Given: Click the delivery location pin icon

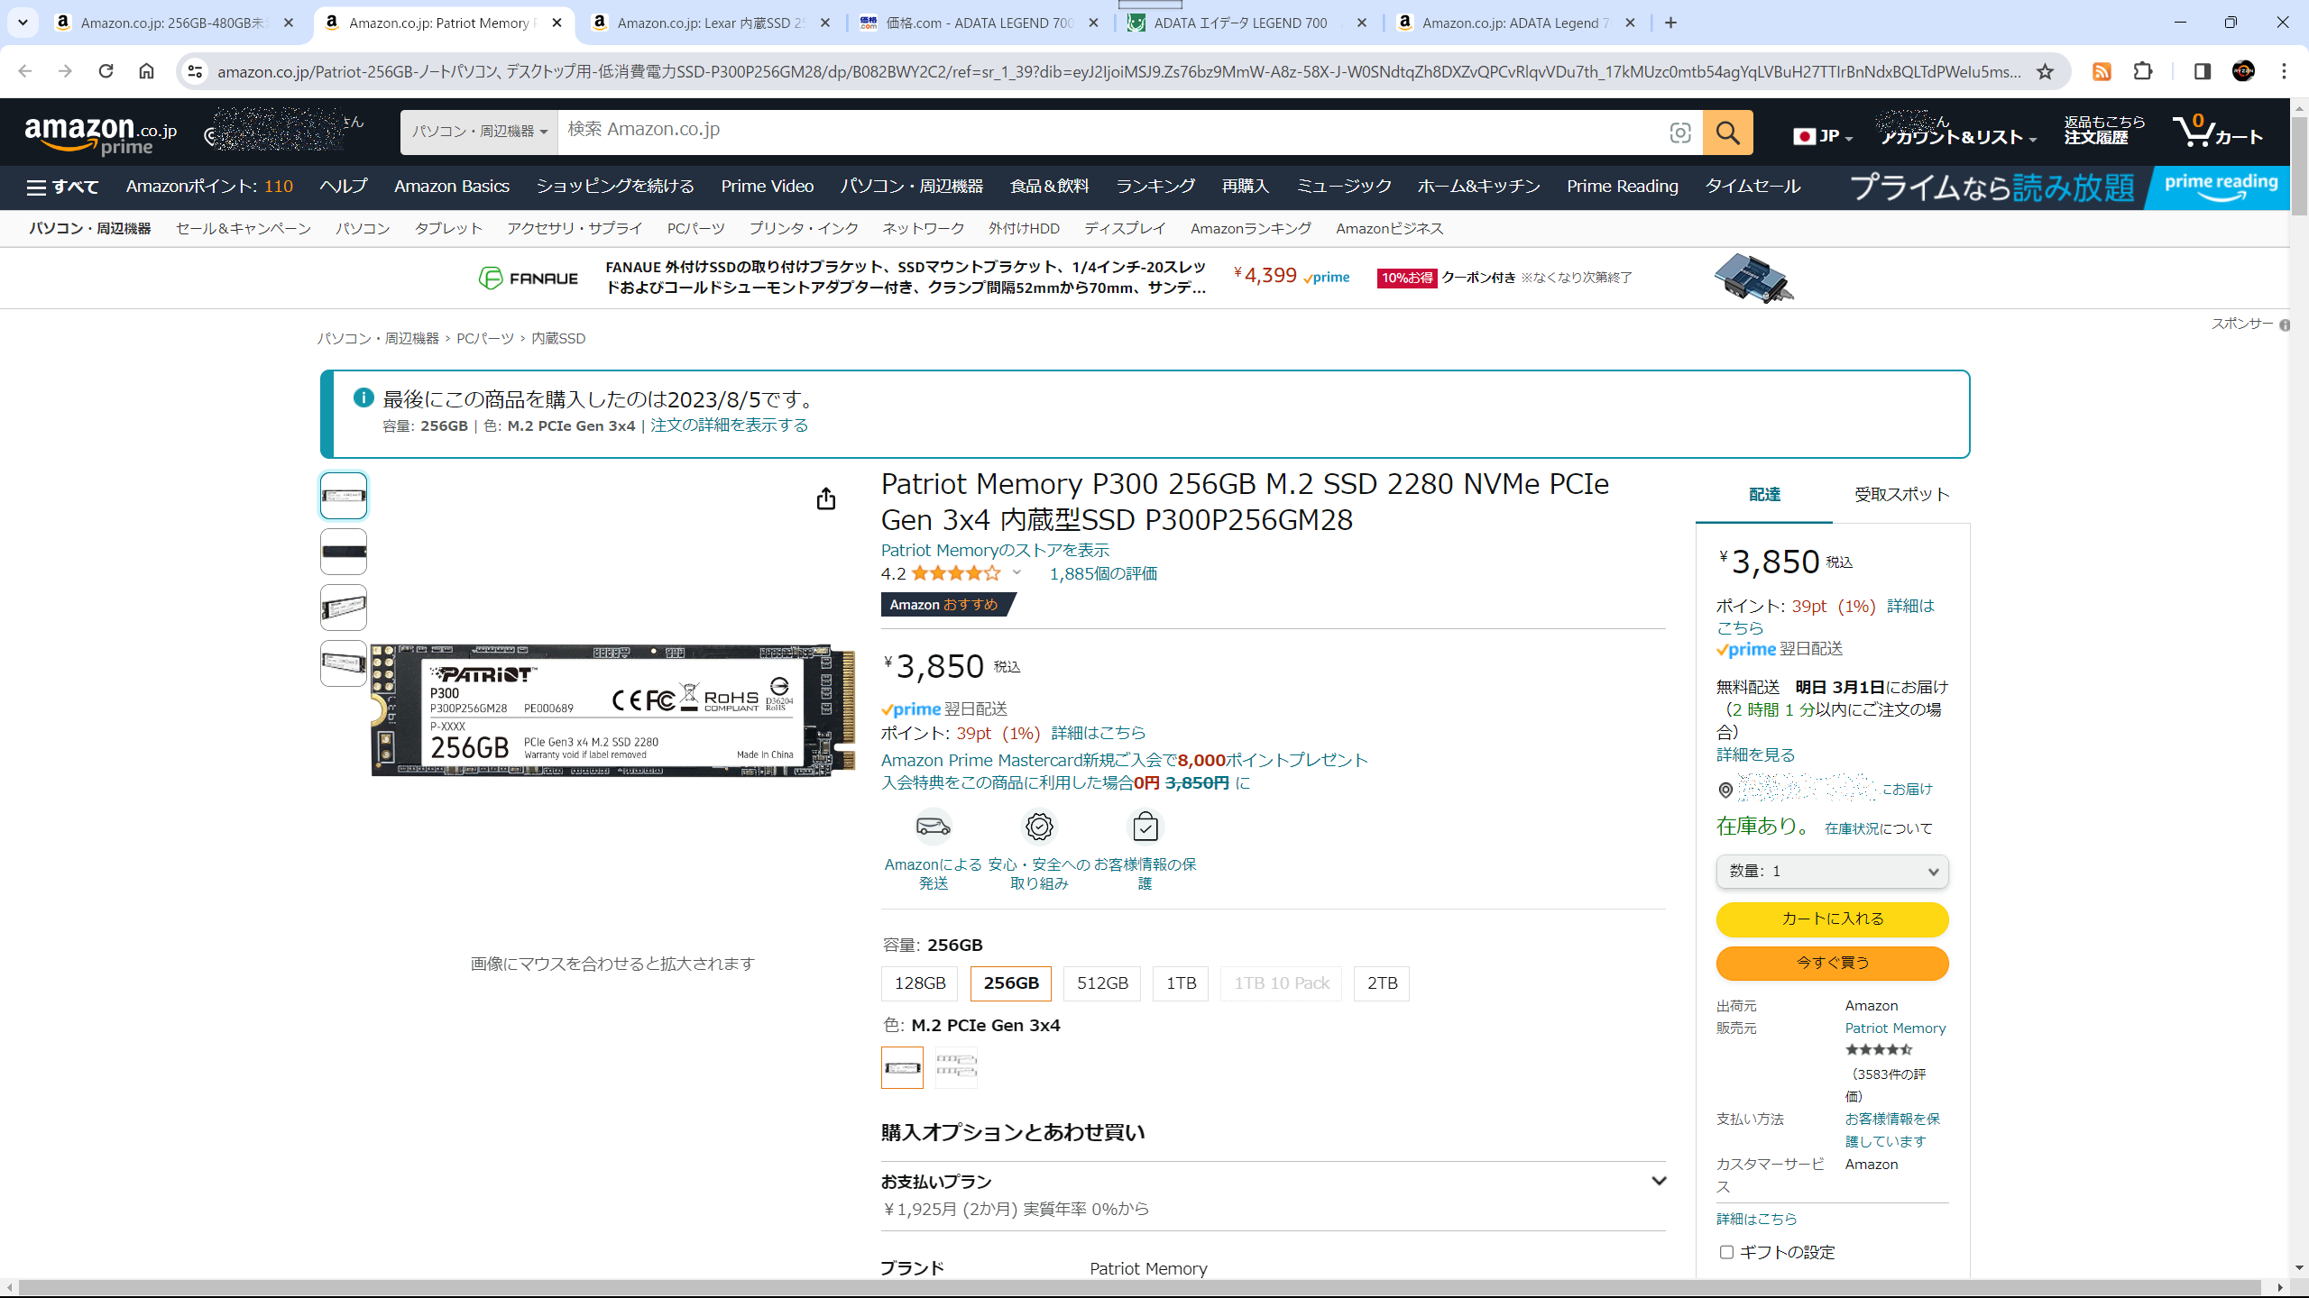Looking at the screenshot, I should click(x=1725, y=791).
